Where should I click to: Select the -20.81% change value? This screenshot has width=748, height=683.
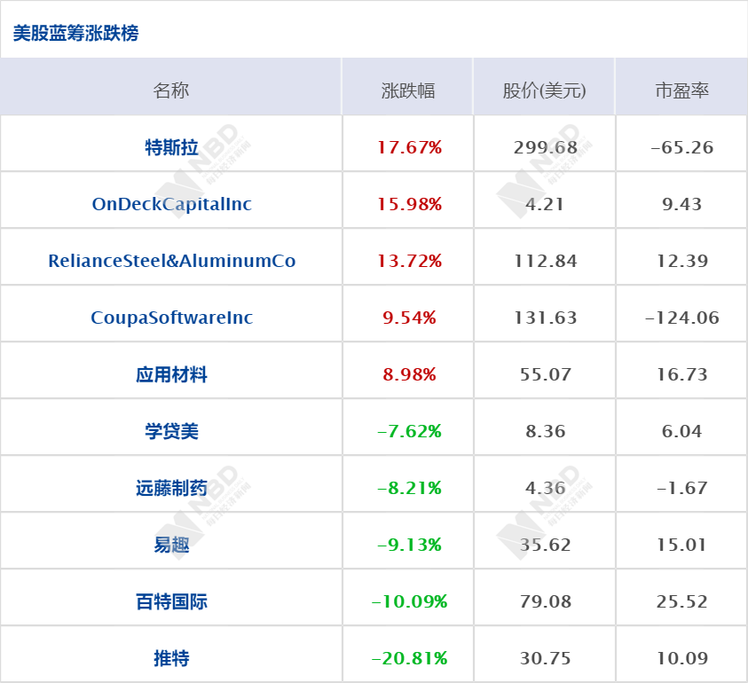tap(409, 658)
